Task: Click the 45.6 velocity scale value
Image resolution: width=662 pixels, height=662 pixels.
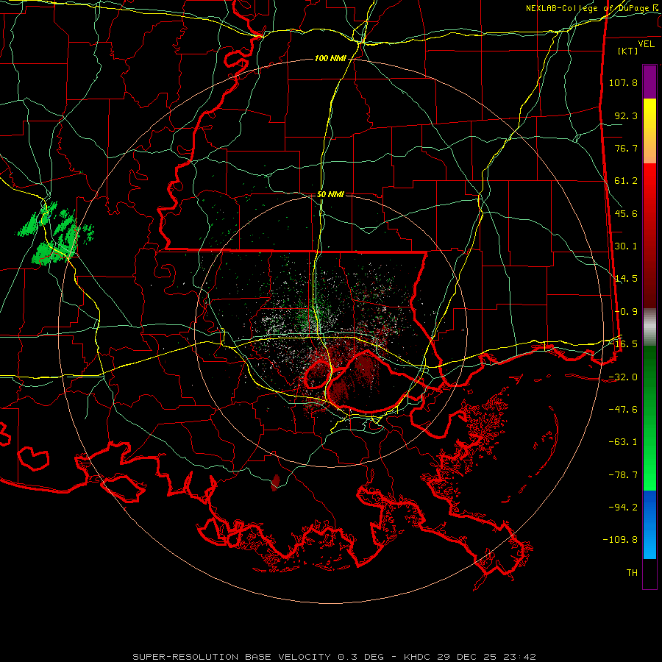Action: coord(626,213)
